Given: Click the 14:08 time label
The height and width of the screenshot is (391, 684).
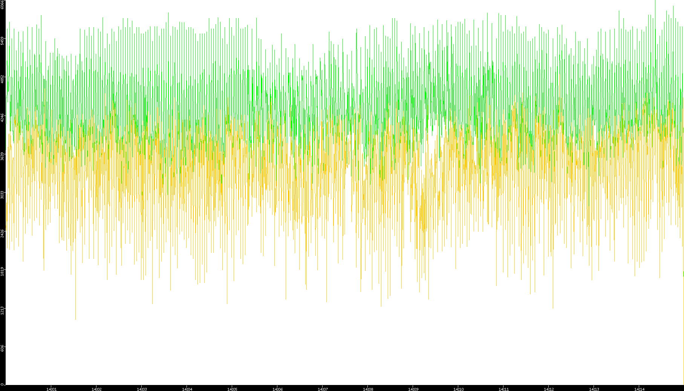Looking at the screenshot, I should pyautogui.click(x=368, y=389).
